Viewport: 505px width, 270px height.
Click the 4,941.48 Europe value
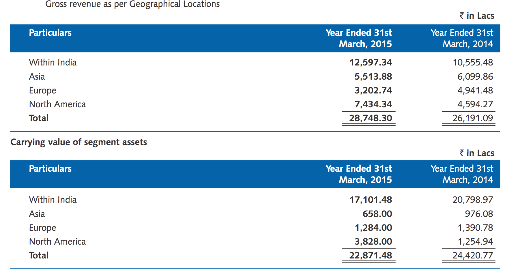(475, 90)
